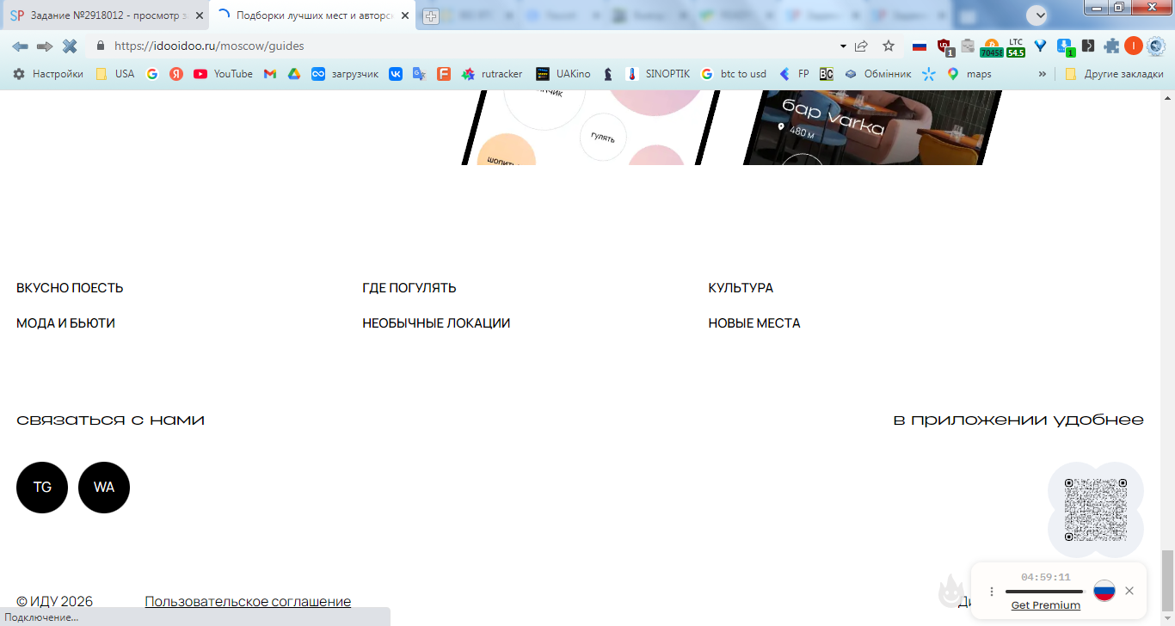This screenshot has width=1175, height=626.
Task: Open the download manager extension
Action: click(x=1065, y=46)
